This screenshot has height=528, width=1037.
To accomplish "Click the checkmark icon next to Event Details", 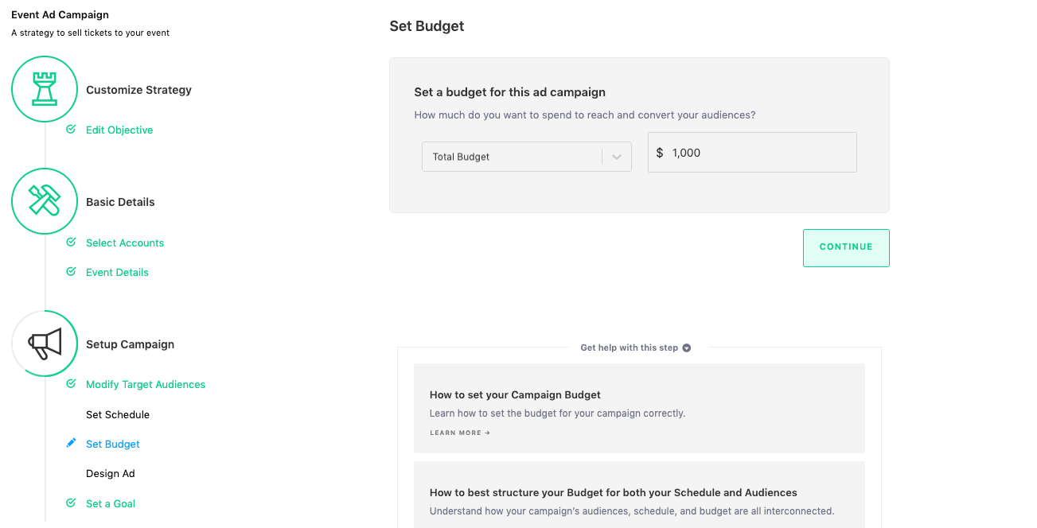I will click(x=71, y=272).
